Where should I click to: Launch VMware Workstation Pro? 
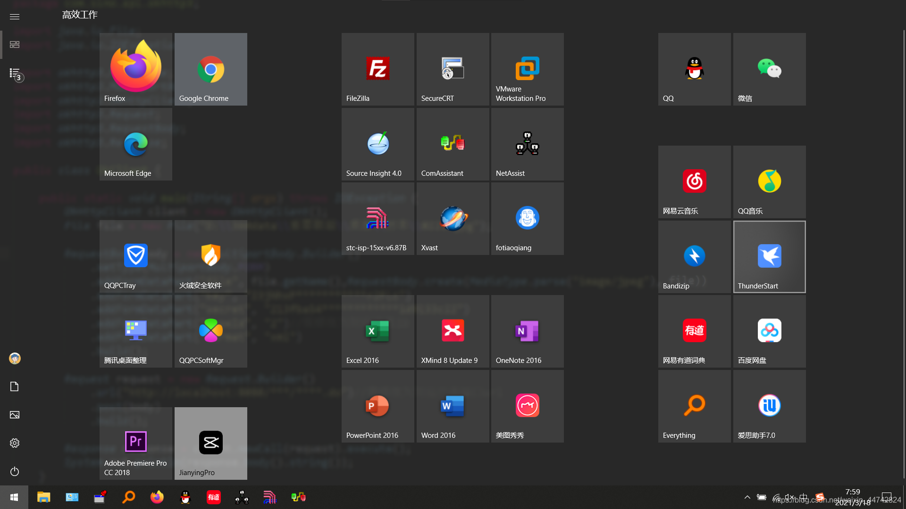pyautogui.click(x=528, y=69)
